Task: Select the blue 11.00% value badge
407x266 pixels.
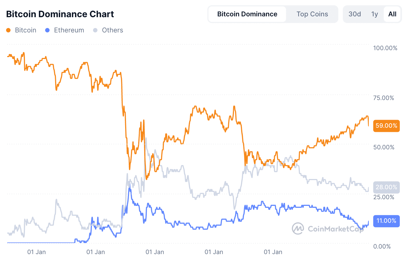Action: (x=386, y=221)
